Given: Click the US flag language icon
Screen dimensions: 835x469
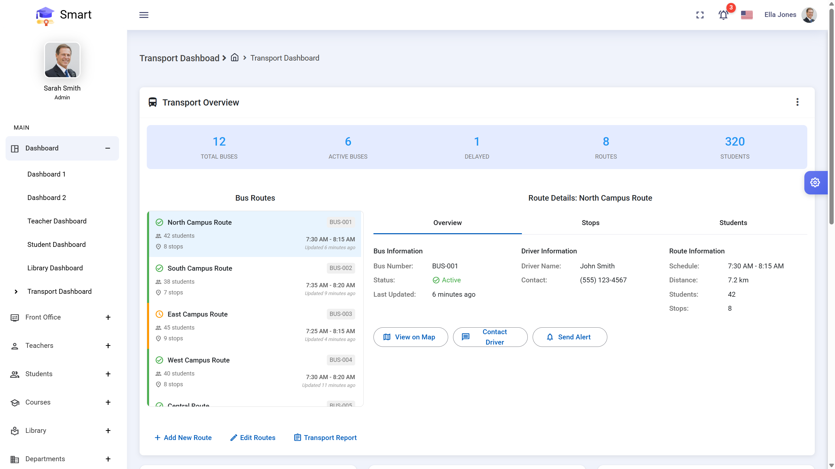Looking at the screenshot, I should [x=747, y=15].
